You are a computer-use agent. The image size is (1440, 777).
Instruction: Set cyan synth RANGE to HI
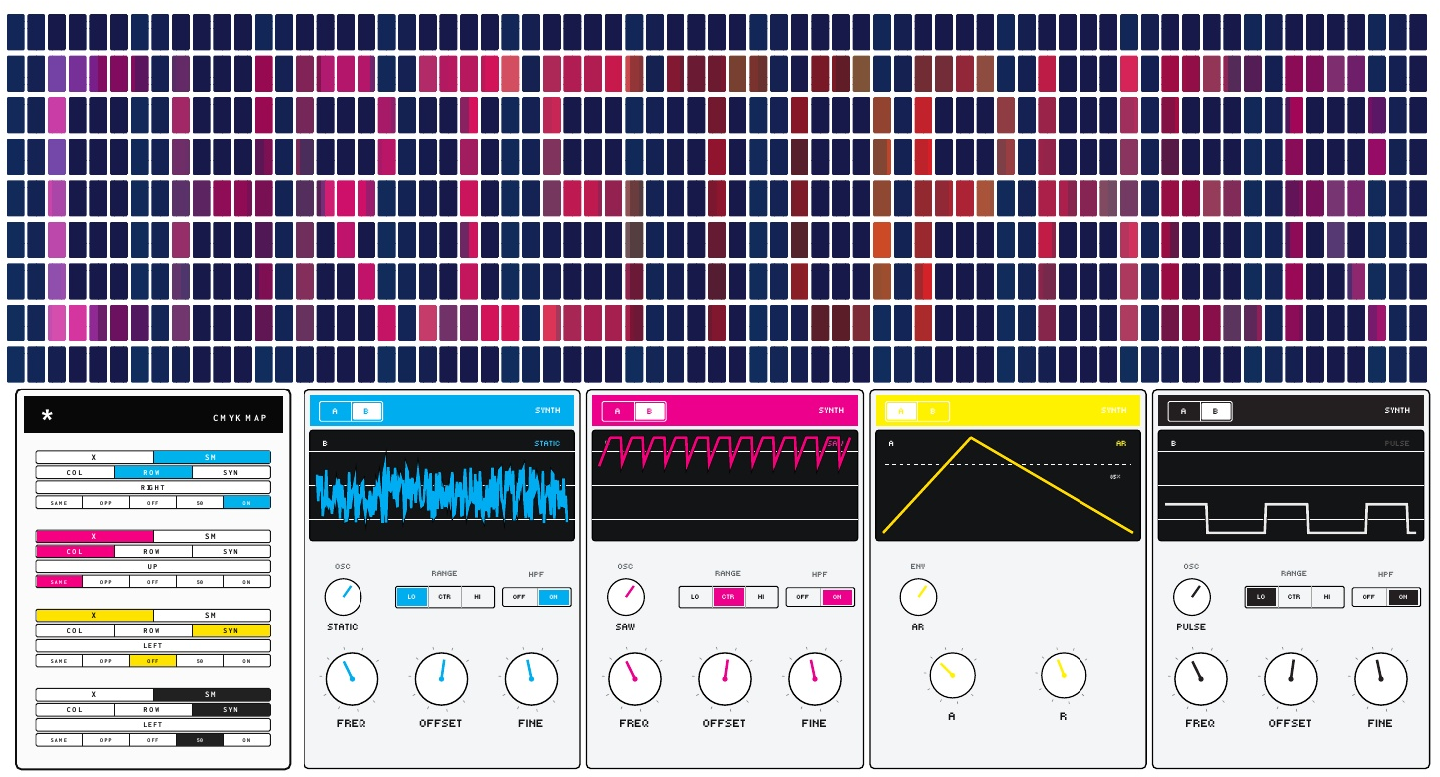478,597
